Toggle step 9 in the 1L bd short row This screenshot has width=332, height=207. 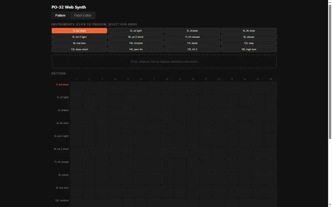tap(180, 88)
